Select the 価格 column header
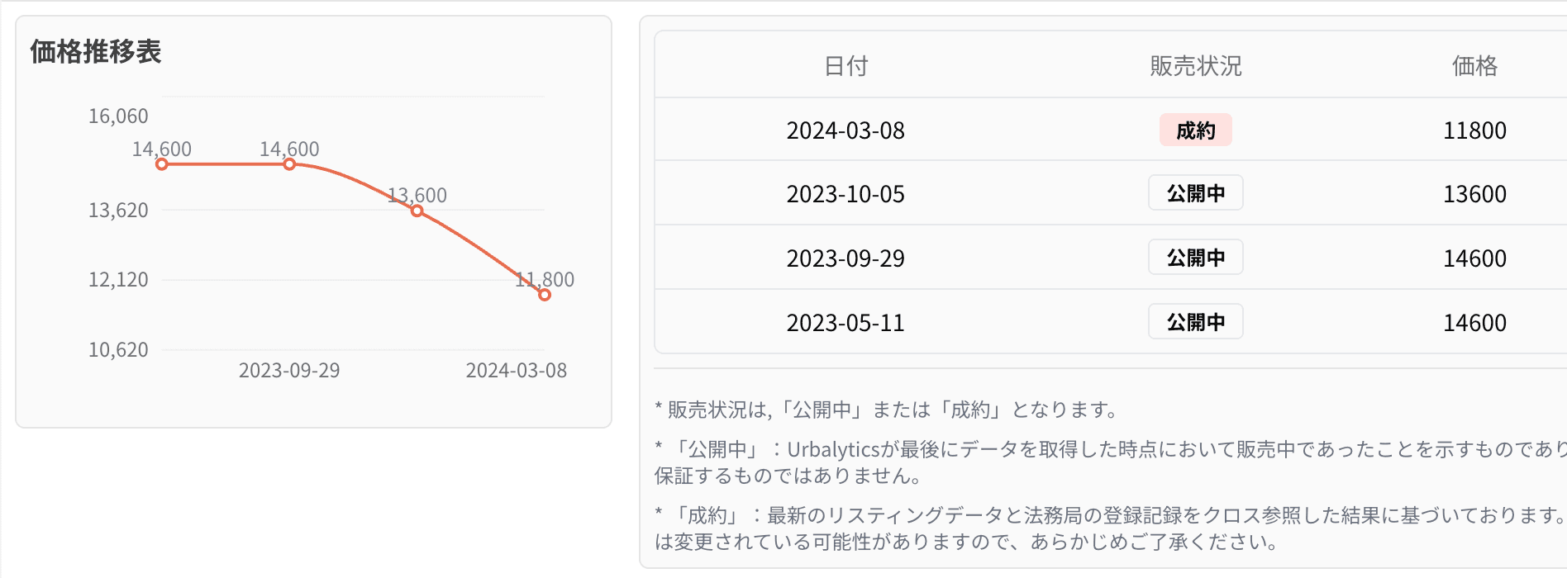1567x578 pixels. (1475, 66)
